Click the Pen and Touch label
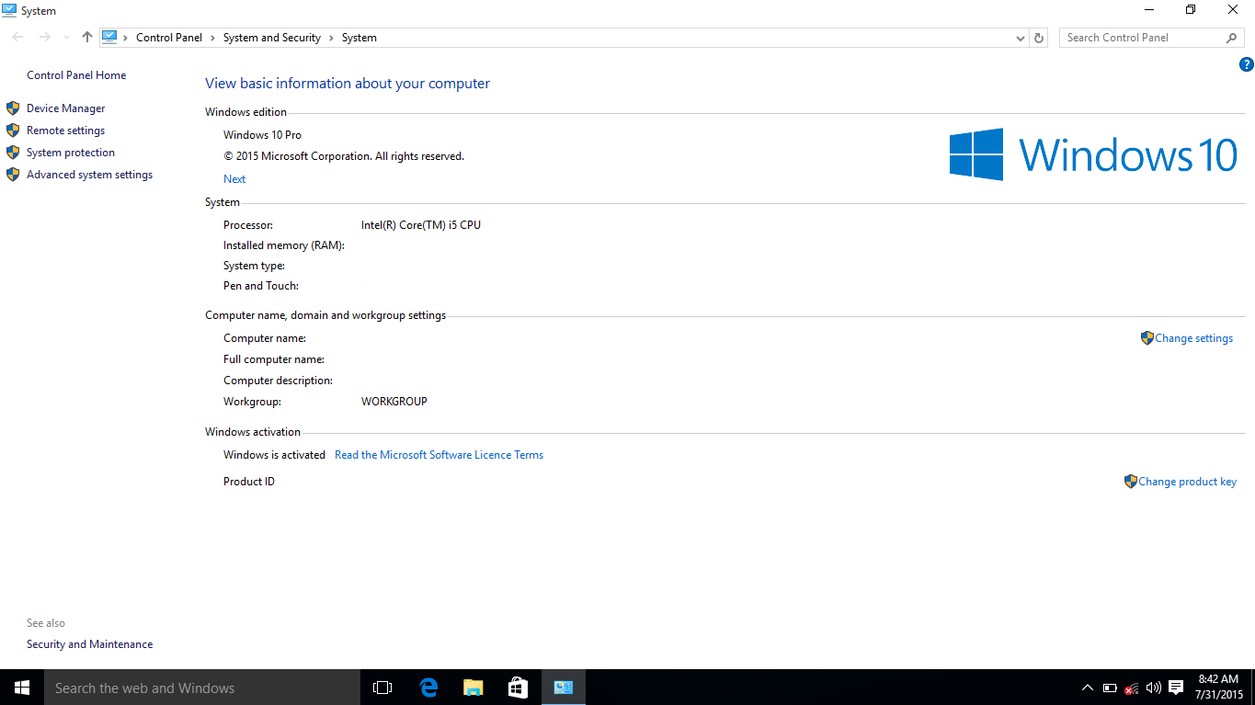The width and height of the screenshot is (1255, 705). tap(261, 286)
